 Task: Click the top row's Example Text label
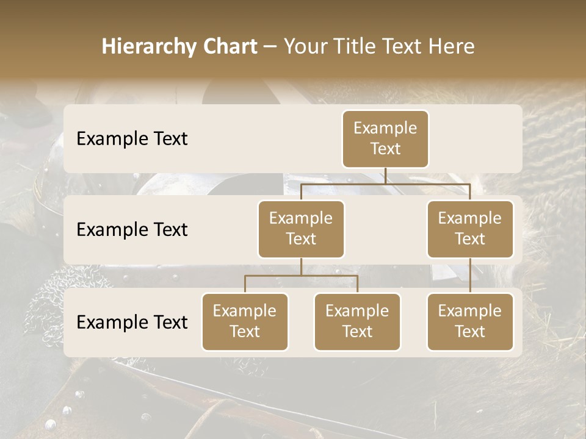(x=132, y=138)
